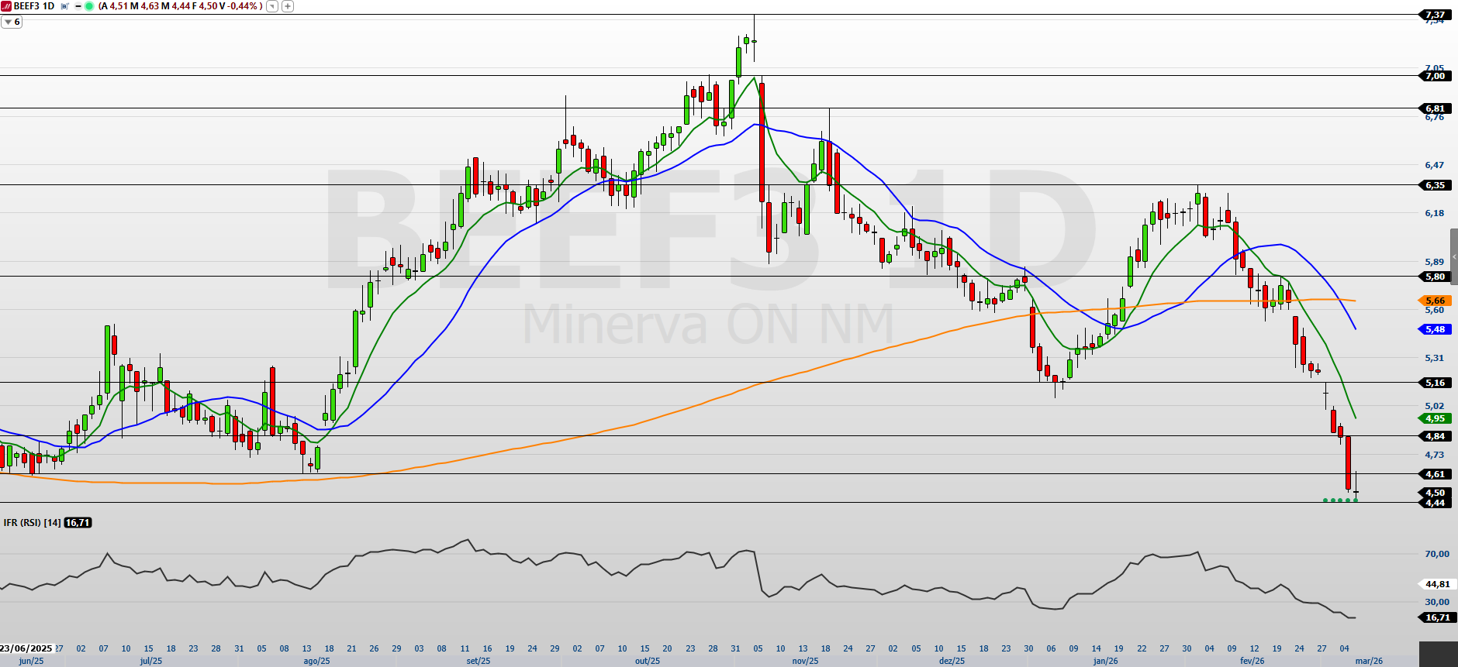1458x667 pixels.
Task: Click the orange 5,66 moving average price tag
Action: [1435, 301]
